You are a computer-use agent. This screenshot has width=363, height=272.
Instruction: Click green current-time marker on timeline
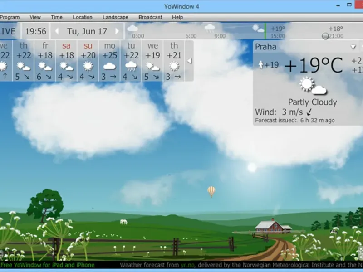(265, 31)
